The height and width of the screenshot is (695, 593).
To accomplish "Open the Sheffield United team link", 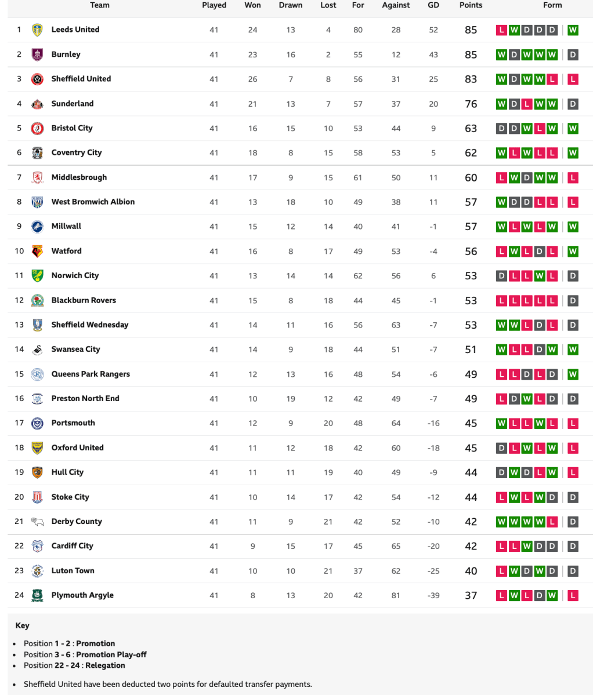I will coord(81,79).
